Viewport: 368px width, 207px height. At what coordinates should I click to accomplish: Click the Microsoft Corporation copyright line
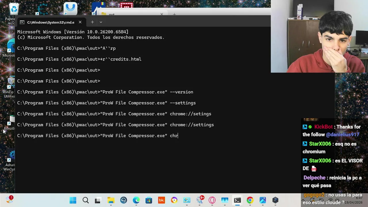[x=91, y=37]
